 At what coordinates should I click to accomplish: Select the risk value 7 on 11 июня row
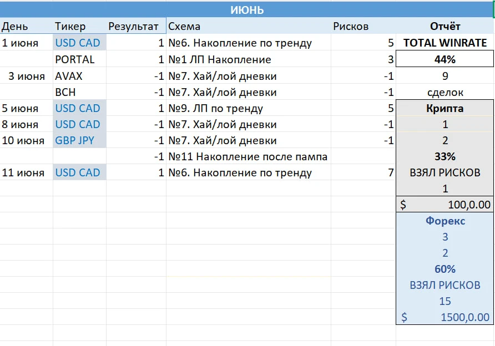(x=363, y=172)
